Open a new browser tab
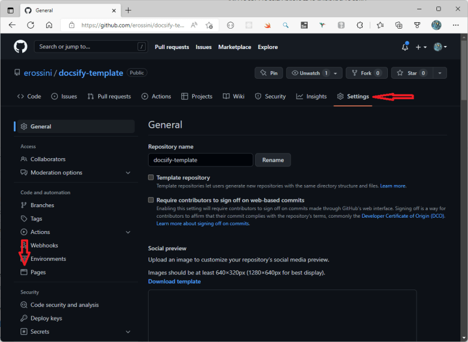The image size is (468, 342). coord(128,11)
